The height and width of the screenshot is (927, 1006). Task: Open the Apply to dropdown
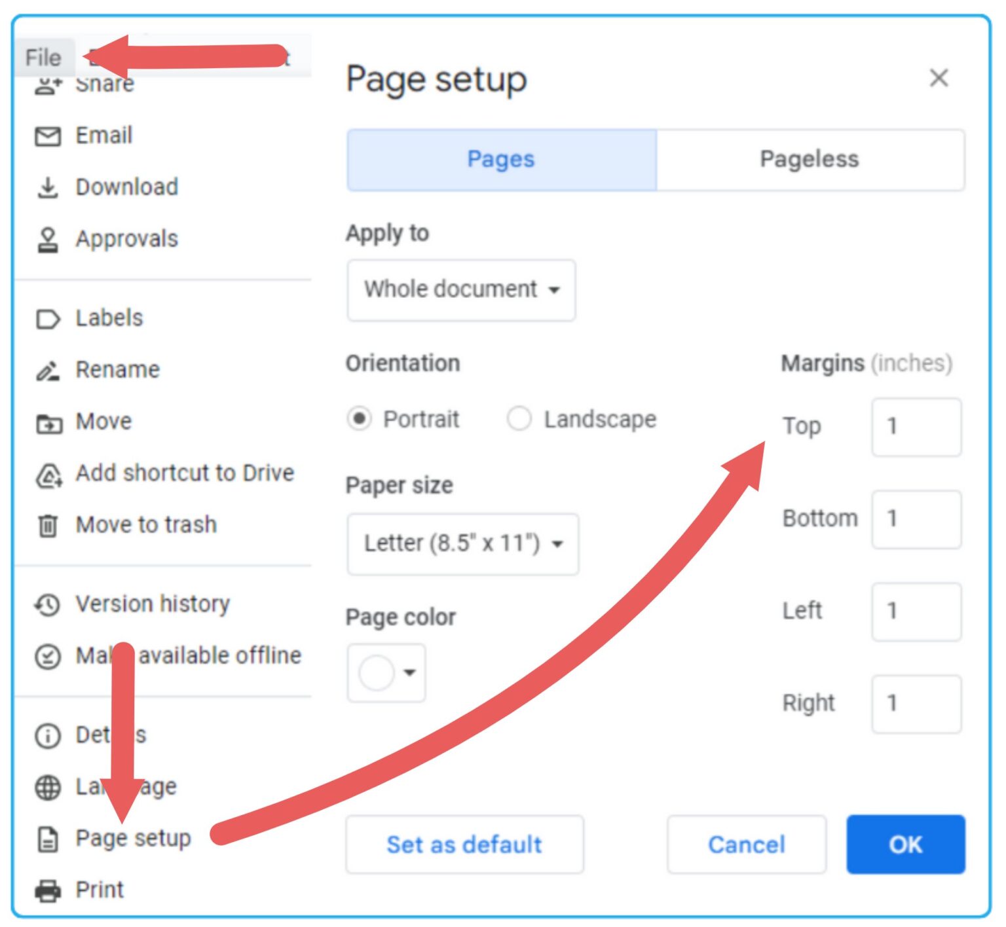(460, 290)
